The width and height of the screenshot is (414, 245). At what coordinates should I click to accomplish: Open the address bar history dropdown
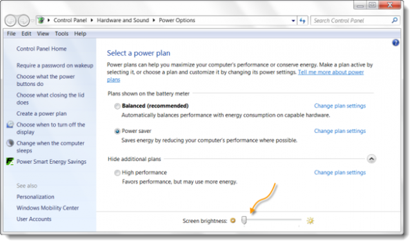293,21
